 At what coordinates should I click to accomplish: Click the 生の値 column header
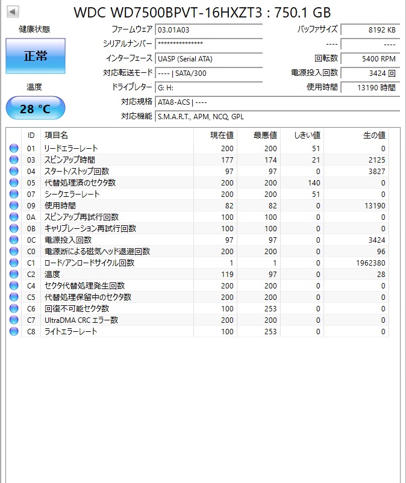point(357,136)
